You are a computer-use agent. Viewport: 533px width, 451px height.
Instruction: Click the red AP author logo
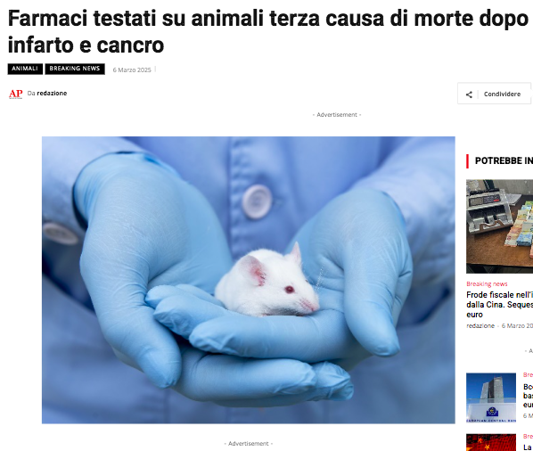tap(16, 94)
